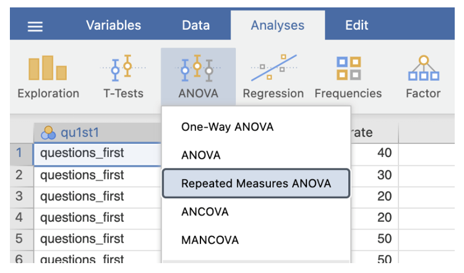Switch to the Variables tab

113,25
